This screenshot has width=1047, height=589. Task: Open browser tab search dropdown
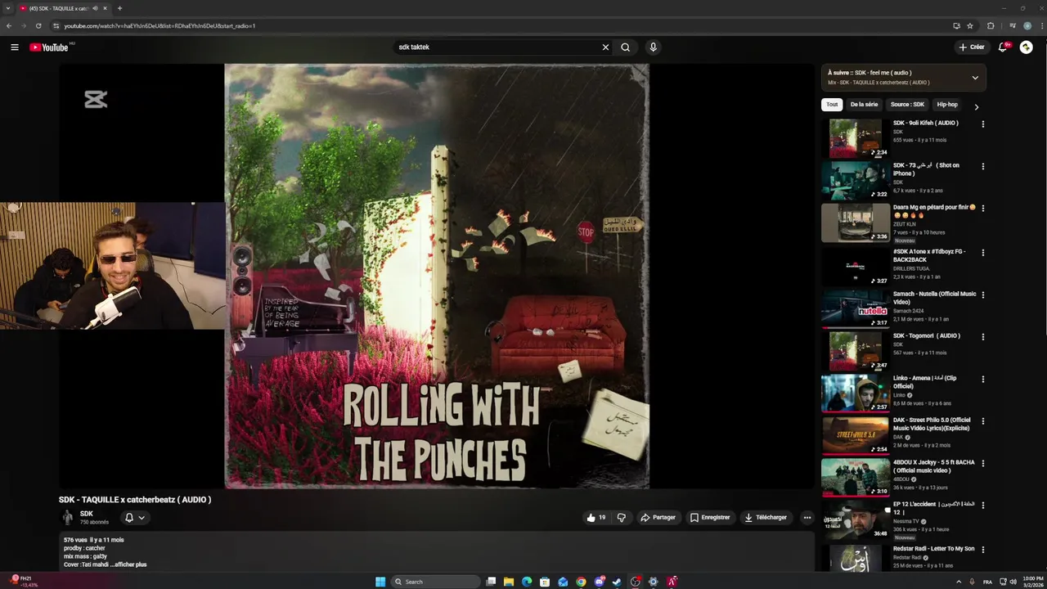[8, 8]
